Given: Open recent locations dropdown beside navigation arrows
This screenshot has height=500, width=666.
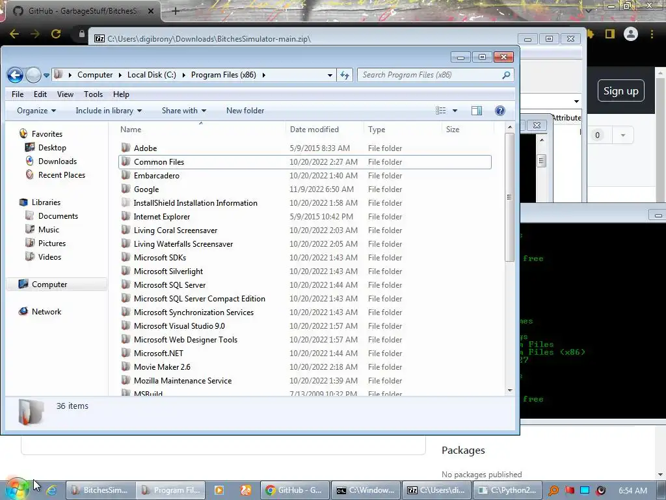Looking at the screenshot, I should point(46,76).
